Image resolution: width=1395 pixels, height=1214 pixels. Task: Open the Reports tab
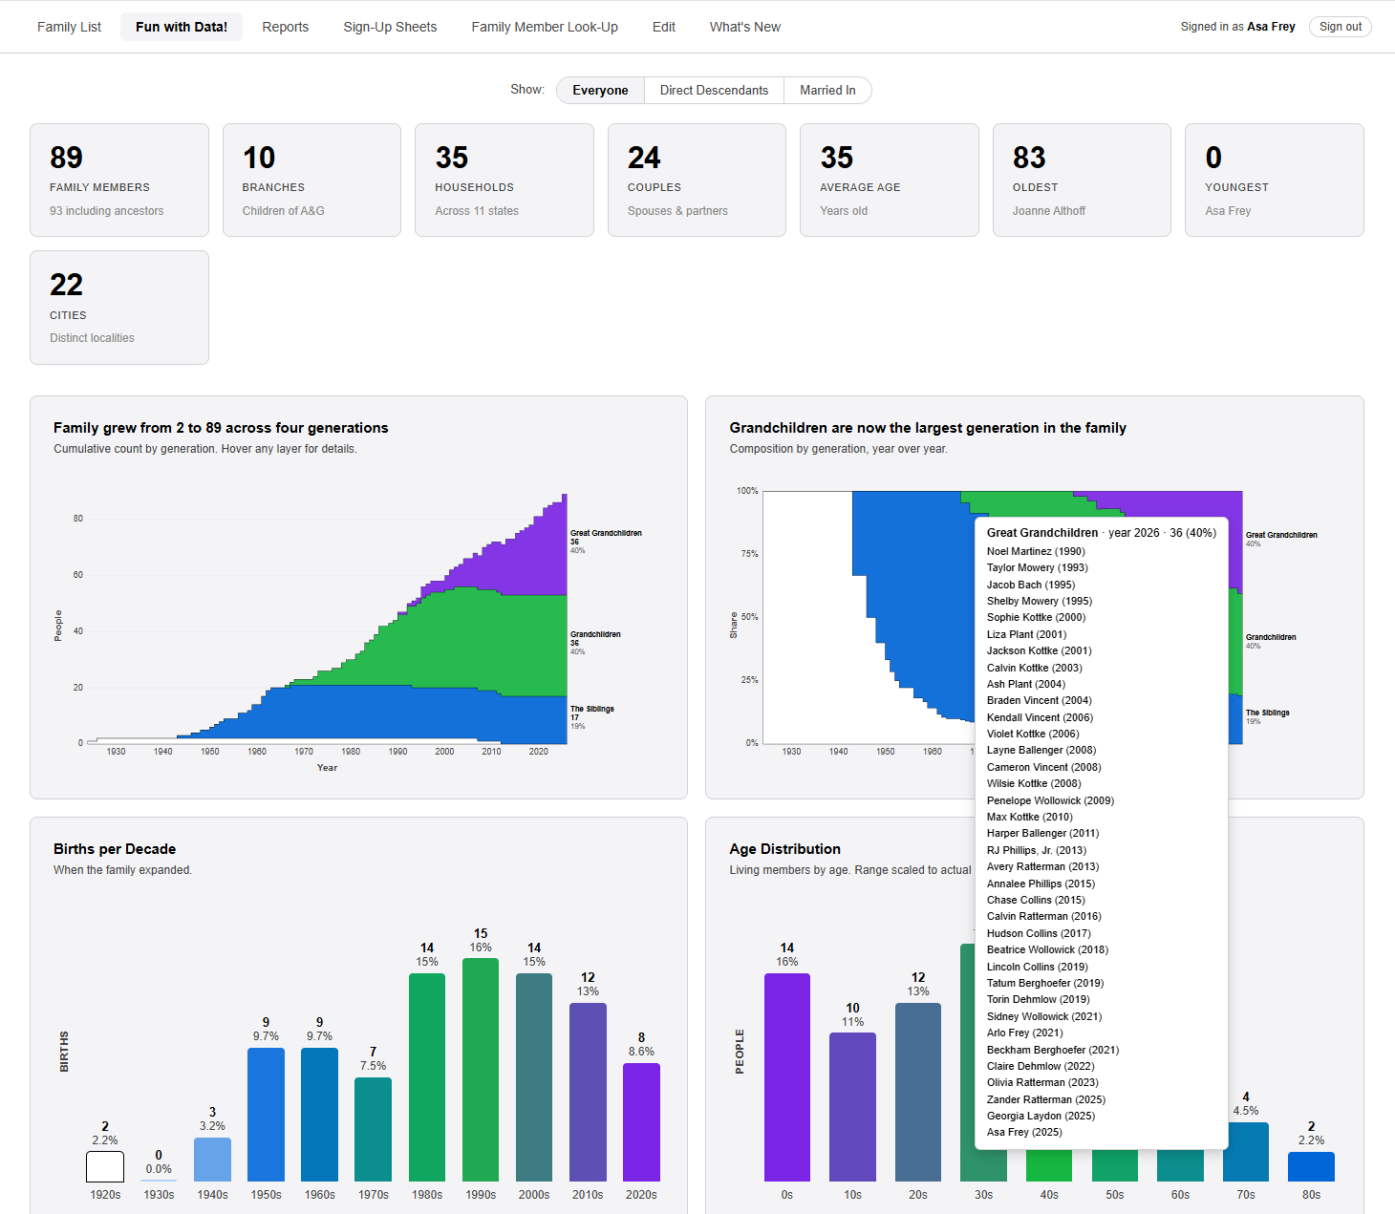pos(286,27)
